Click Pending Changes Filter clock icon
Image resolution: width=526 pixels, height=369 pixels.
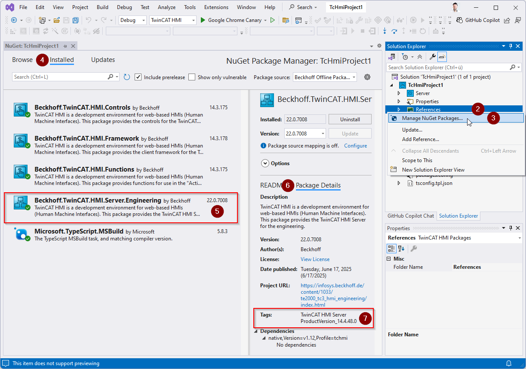(405, 57)
